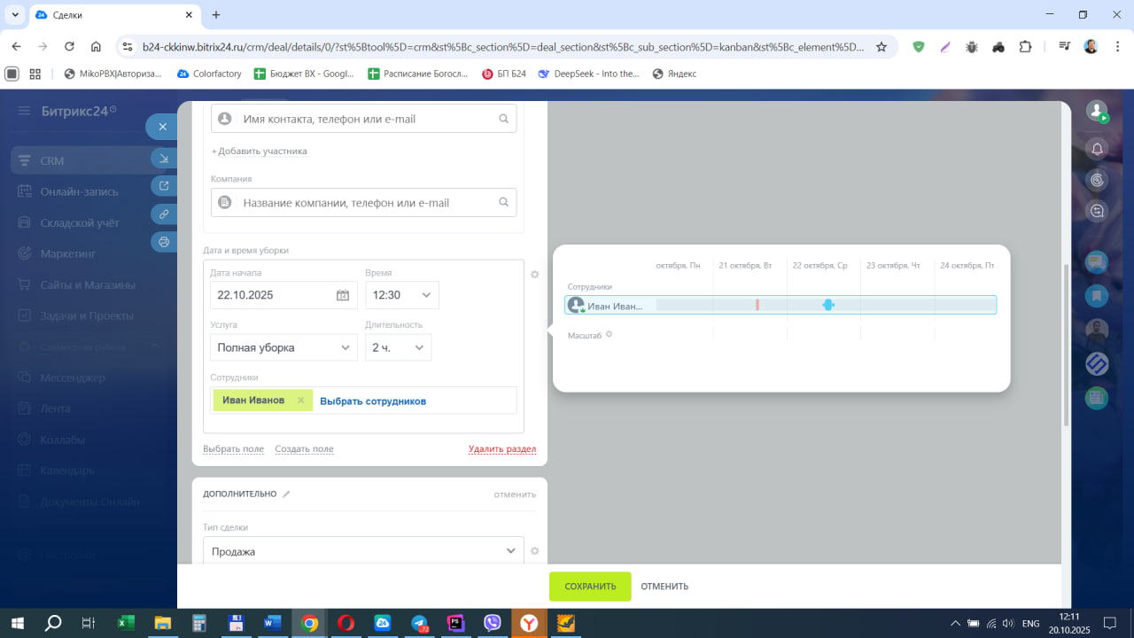This screenshot has width=1134, height=638.
Task: Copy the deal link with the chain icon
Action: point(164,214)
